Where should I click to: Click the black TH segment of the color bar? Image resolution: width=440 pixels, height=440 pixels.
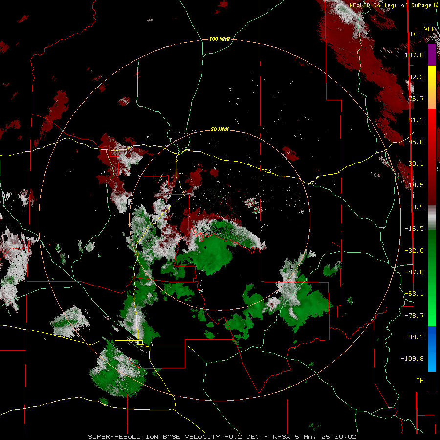tap(432, 381)
